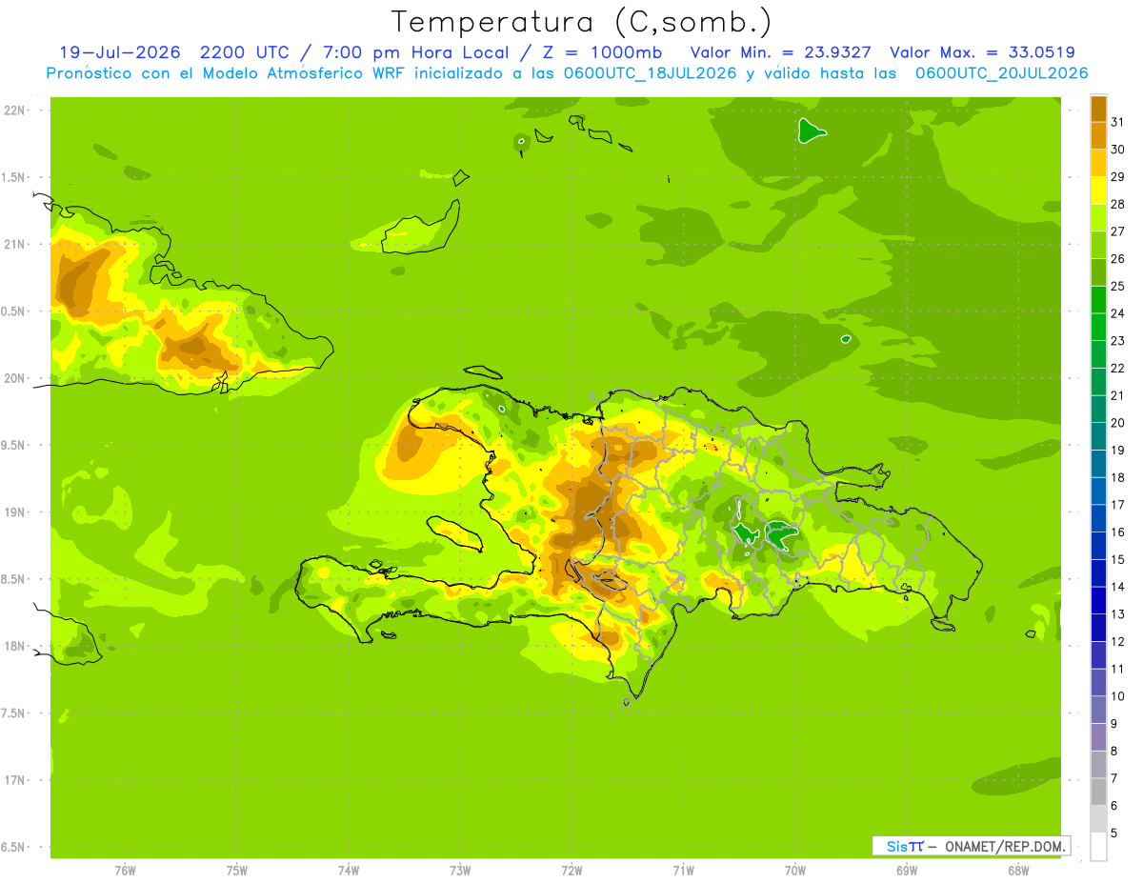Click the longitude label "74W"
Viewport: 1143px width, 883px height.
pyautogui.click(x=349, y=870)
